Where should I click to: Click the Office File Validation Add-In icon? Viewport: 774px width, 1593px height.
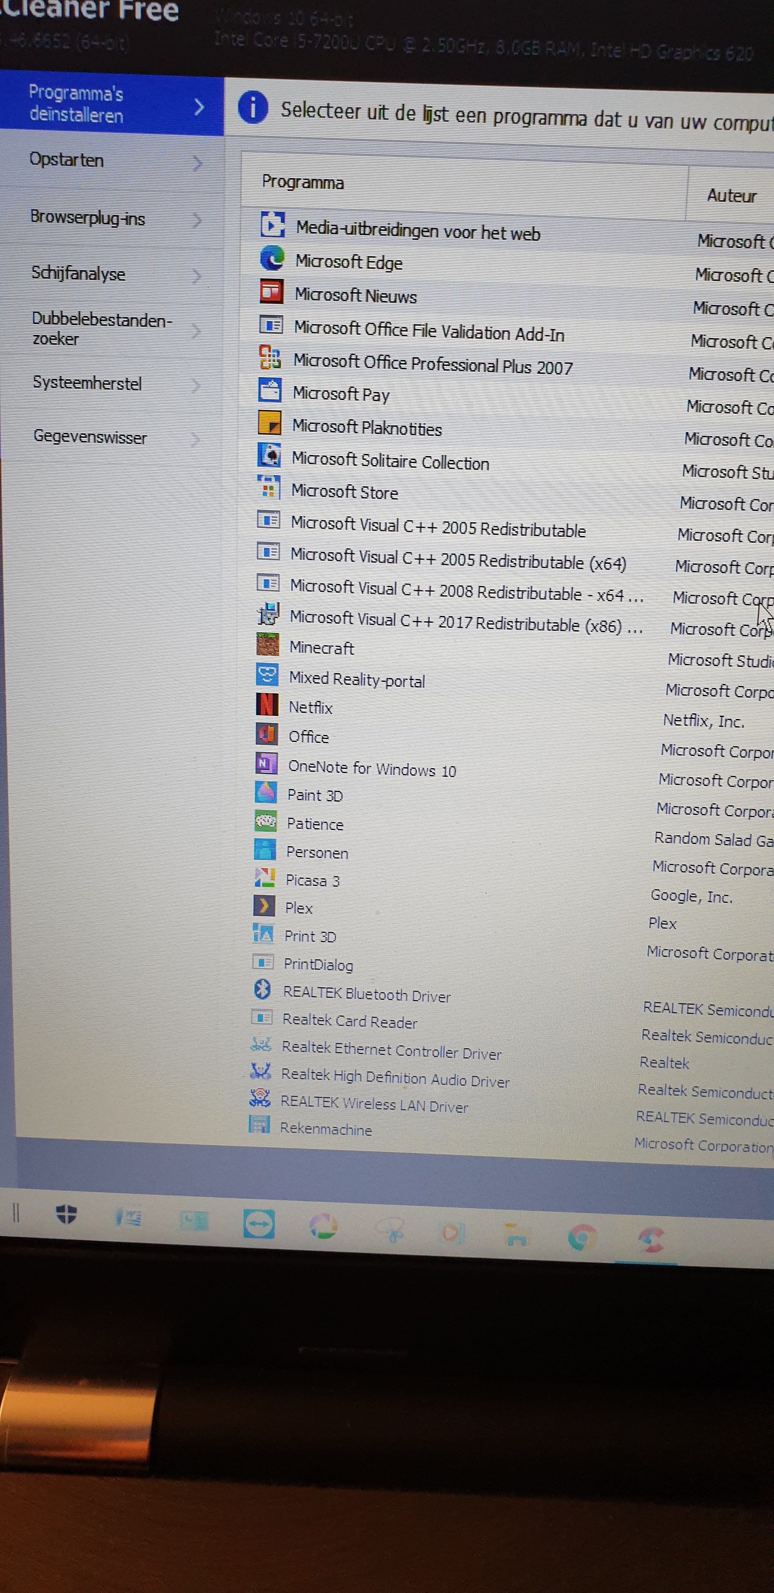pos(271,325)
